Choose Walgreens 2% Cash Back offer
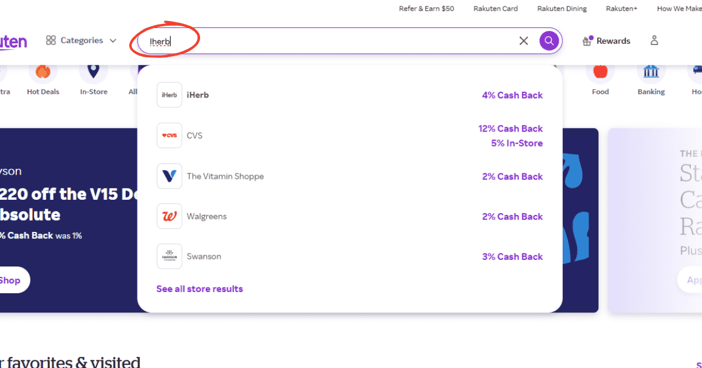The width and height of the screenshot is (702, 368). 512,217
